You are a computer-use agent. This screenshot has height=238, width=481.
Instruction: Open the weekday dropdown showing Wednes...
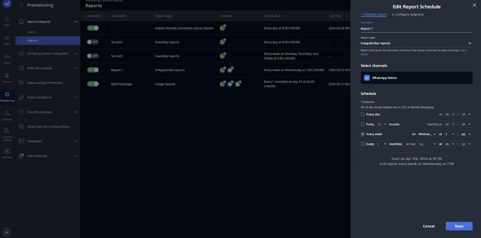pyautogui.click(x=427, y=134)
